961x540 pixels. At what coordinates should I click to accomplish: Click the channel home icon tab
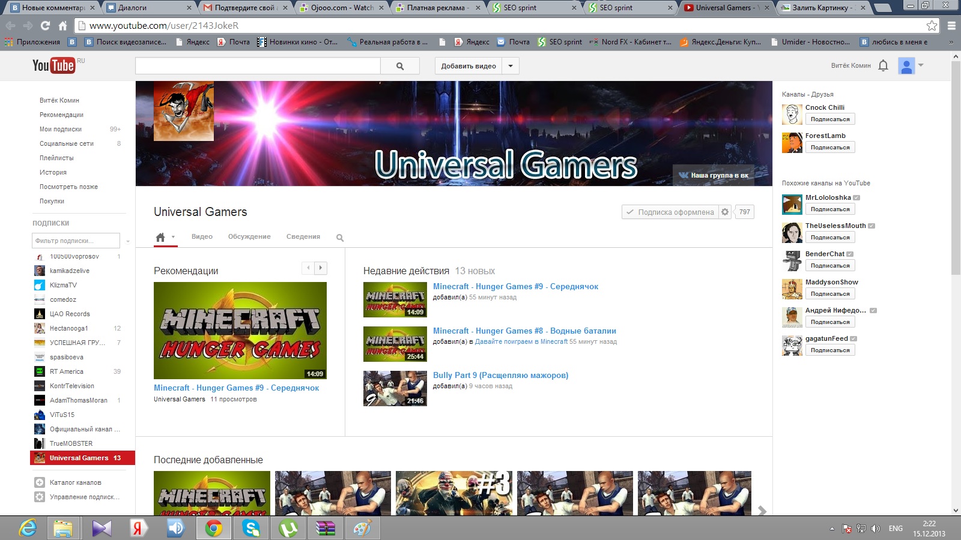point(160,238)
